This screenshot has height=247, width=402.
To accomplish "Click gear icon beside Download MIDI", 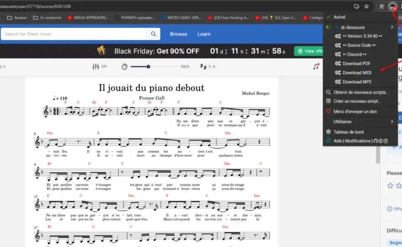I will coord(338,73).
